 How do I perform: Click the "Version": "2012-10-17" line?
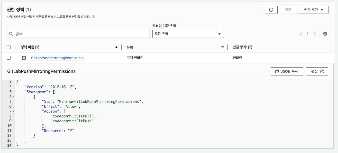(x=51, y=87)
